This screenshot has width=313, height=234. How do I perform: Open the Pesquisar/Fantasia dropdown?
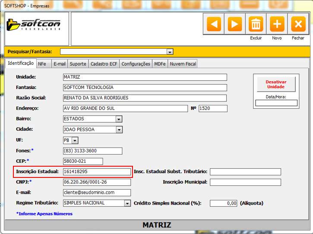[x=170, y=52]
